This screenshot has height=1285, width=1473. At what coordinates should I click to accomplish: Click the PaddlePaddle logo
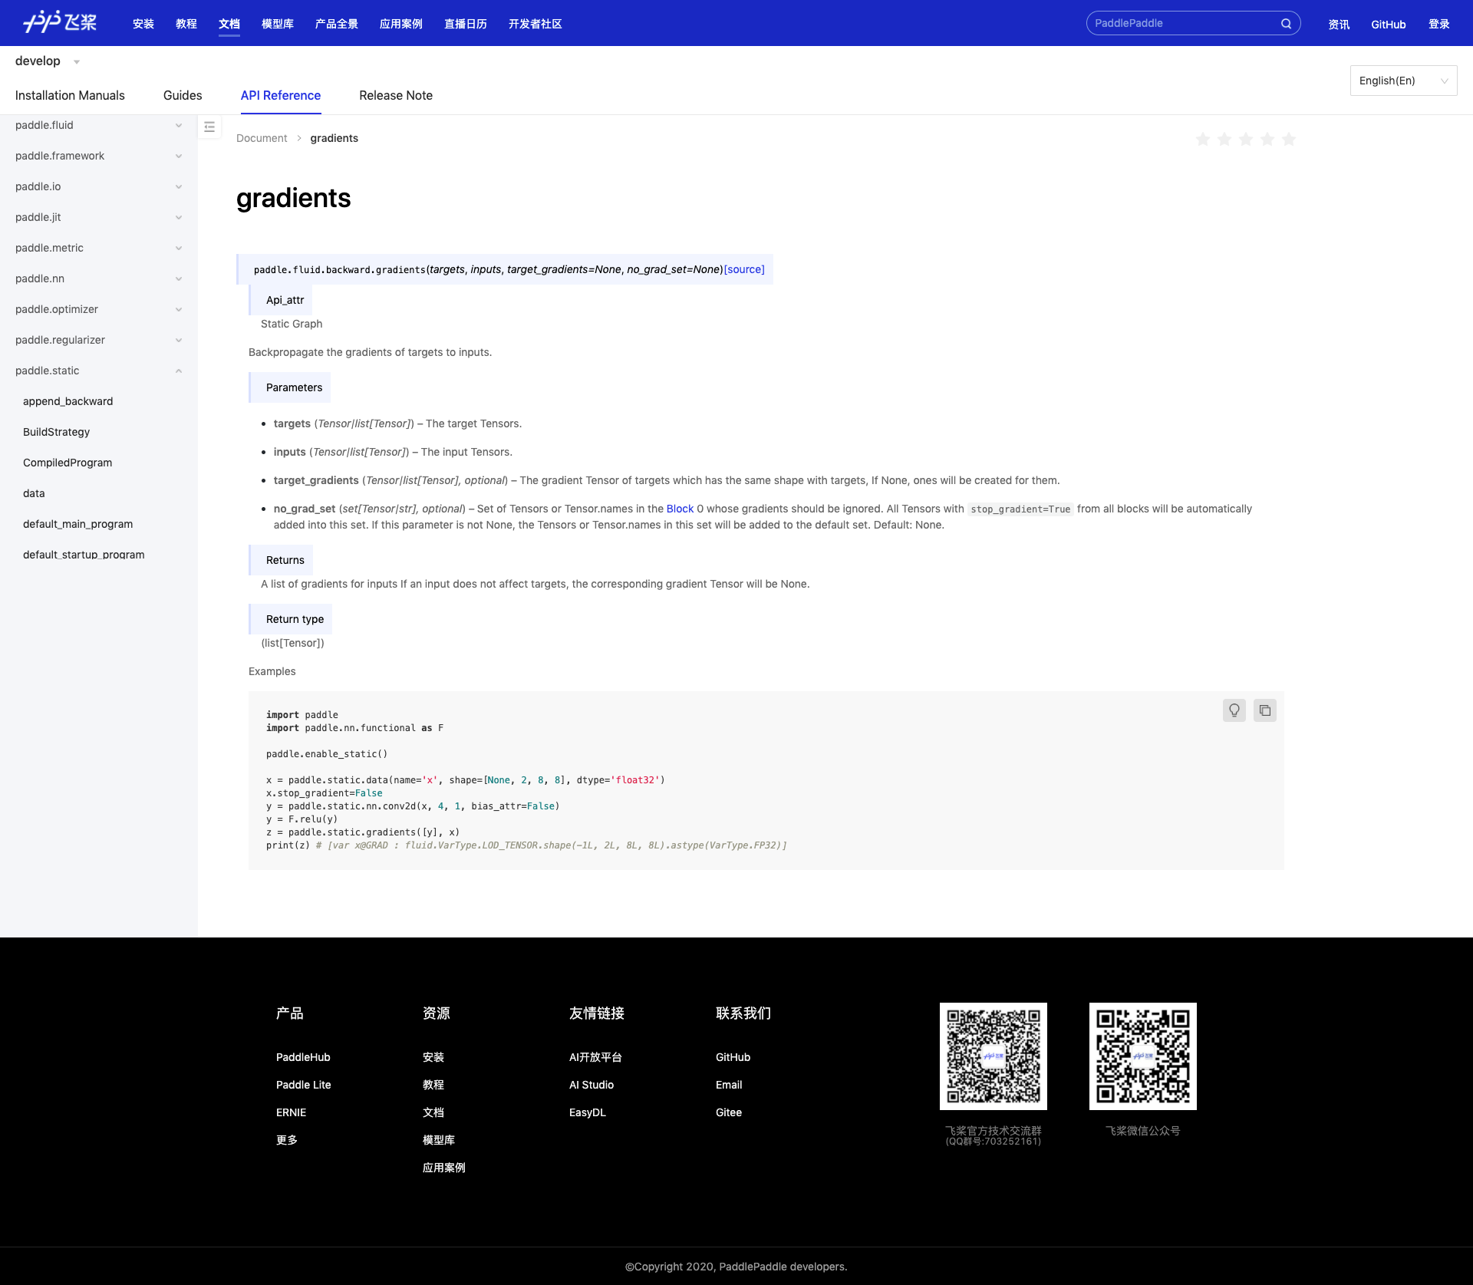click(60, 22)
